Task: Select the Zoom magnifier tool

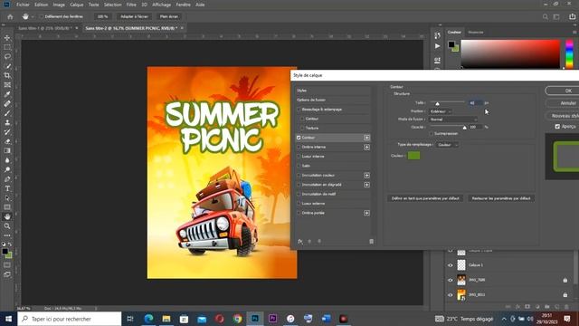Action: (7, 225)
